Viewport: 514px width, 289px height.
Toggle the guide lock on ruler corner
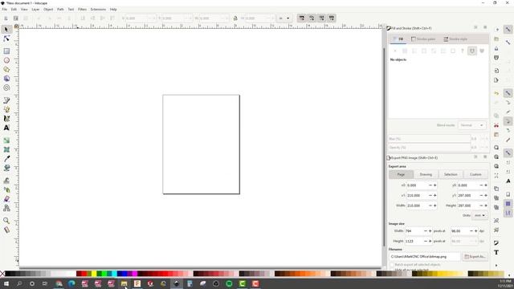click(16, 26)
